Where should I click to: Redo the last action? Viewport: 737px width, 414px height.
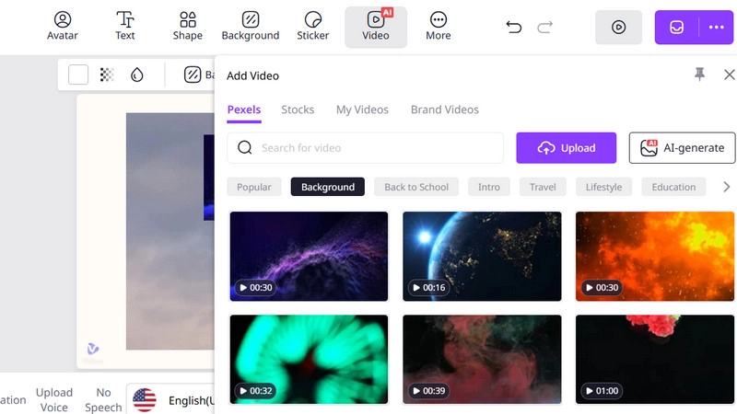pyautogui.click(x=544, y=28)
